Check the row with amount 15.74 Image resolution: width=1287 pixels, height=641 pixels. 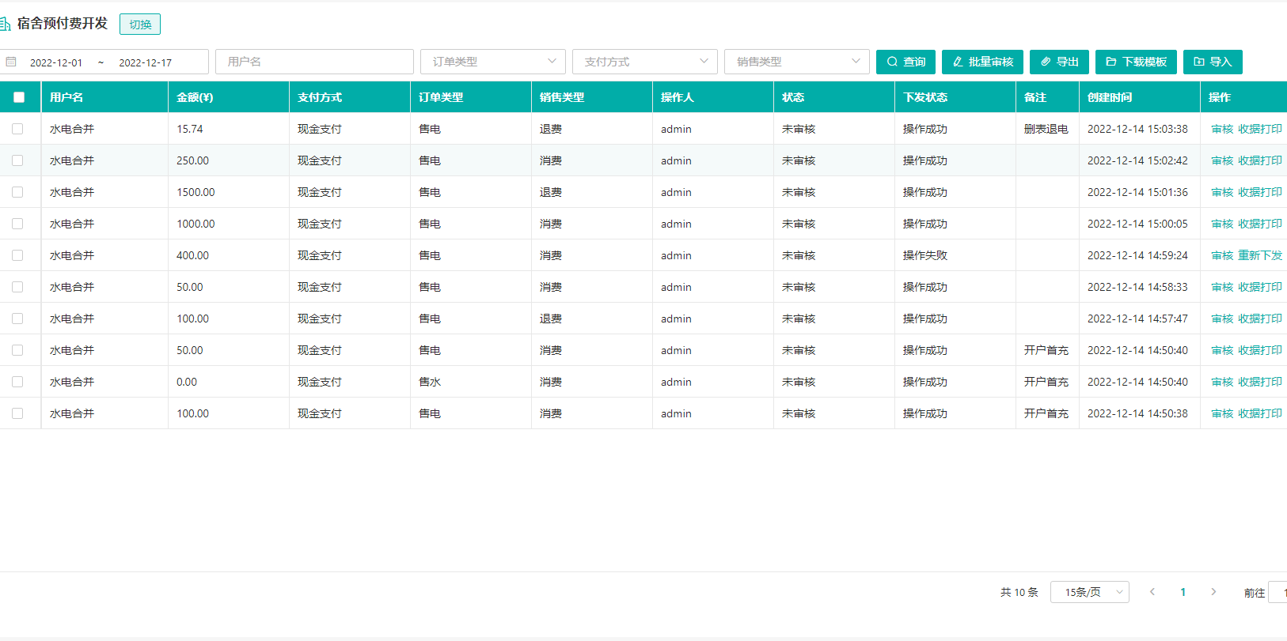coord(17,129)
